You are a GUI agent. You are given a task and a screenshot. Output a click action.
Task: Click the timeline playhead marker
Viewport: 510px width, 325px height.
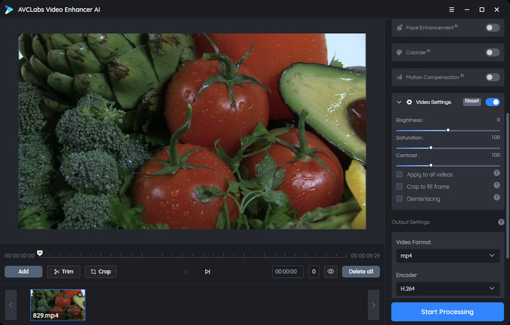click(40, 253)
